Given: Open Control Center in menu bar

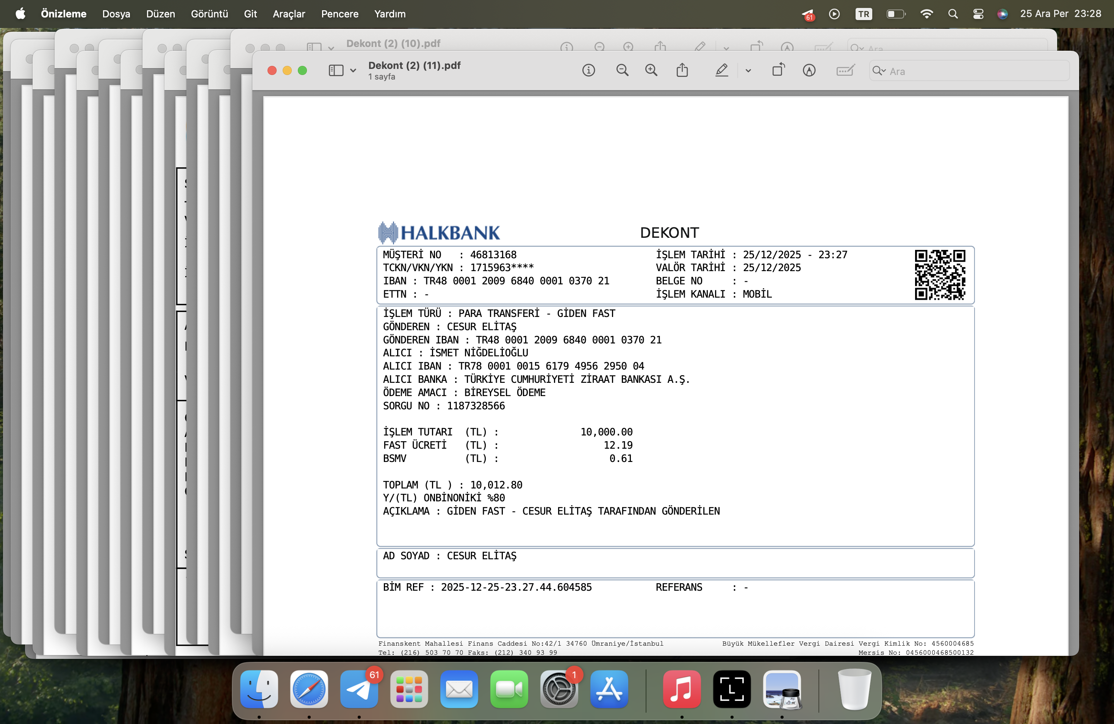Looking at the screenshot, I should click(978, 14).
